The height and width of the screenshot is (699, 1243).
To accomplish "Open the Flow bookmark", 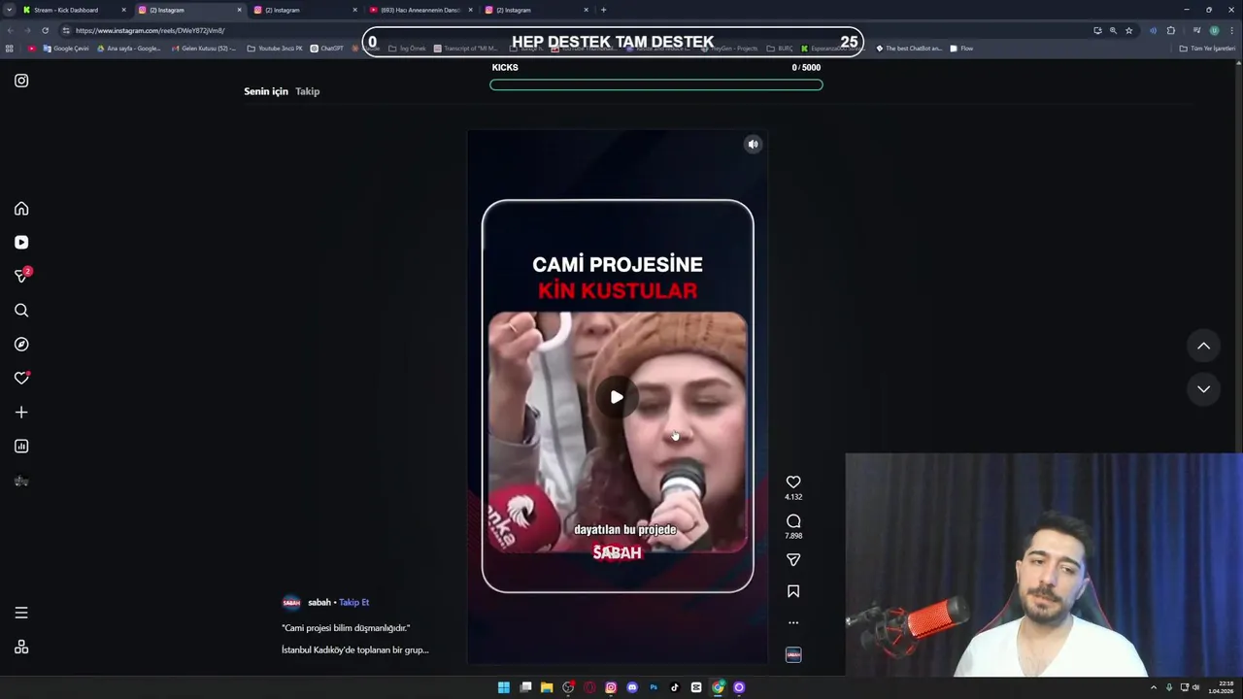I will pos(961,49).
